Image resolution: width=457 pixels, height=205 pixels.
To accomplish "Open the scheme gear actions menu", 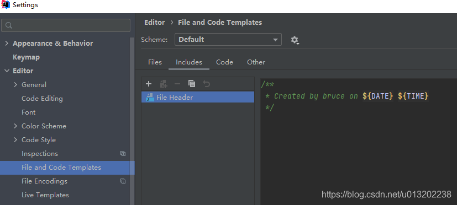I will (x=295, y=40).
